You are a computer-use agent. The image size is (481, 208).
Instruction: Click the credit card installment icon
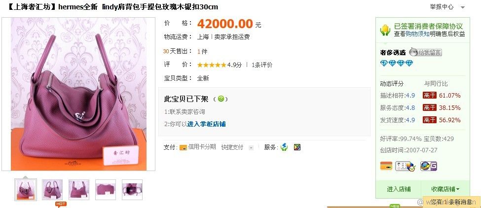click(183, 147)
